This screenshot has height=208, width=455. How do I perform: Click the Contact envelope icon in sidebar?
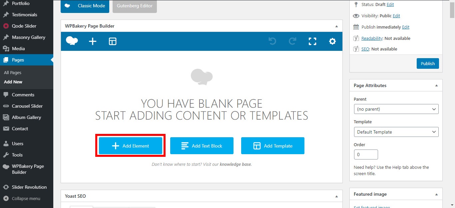[x=6, y=129]
